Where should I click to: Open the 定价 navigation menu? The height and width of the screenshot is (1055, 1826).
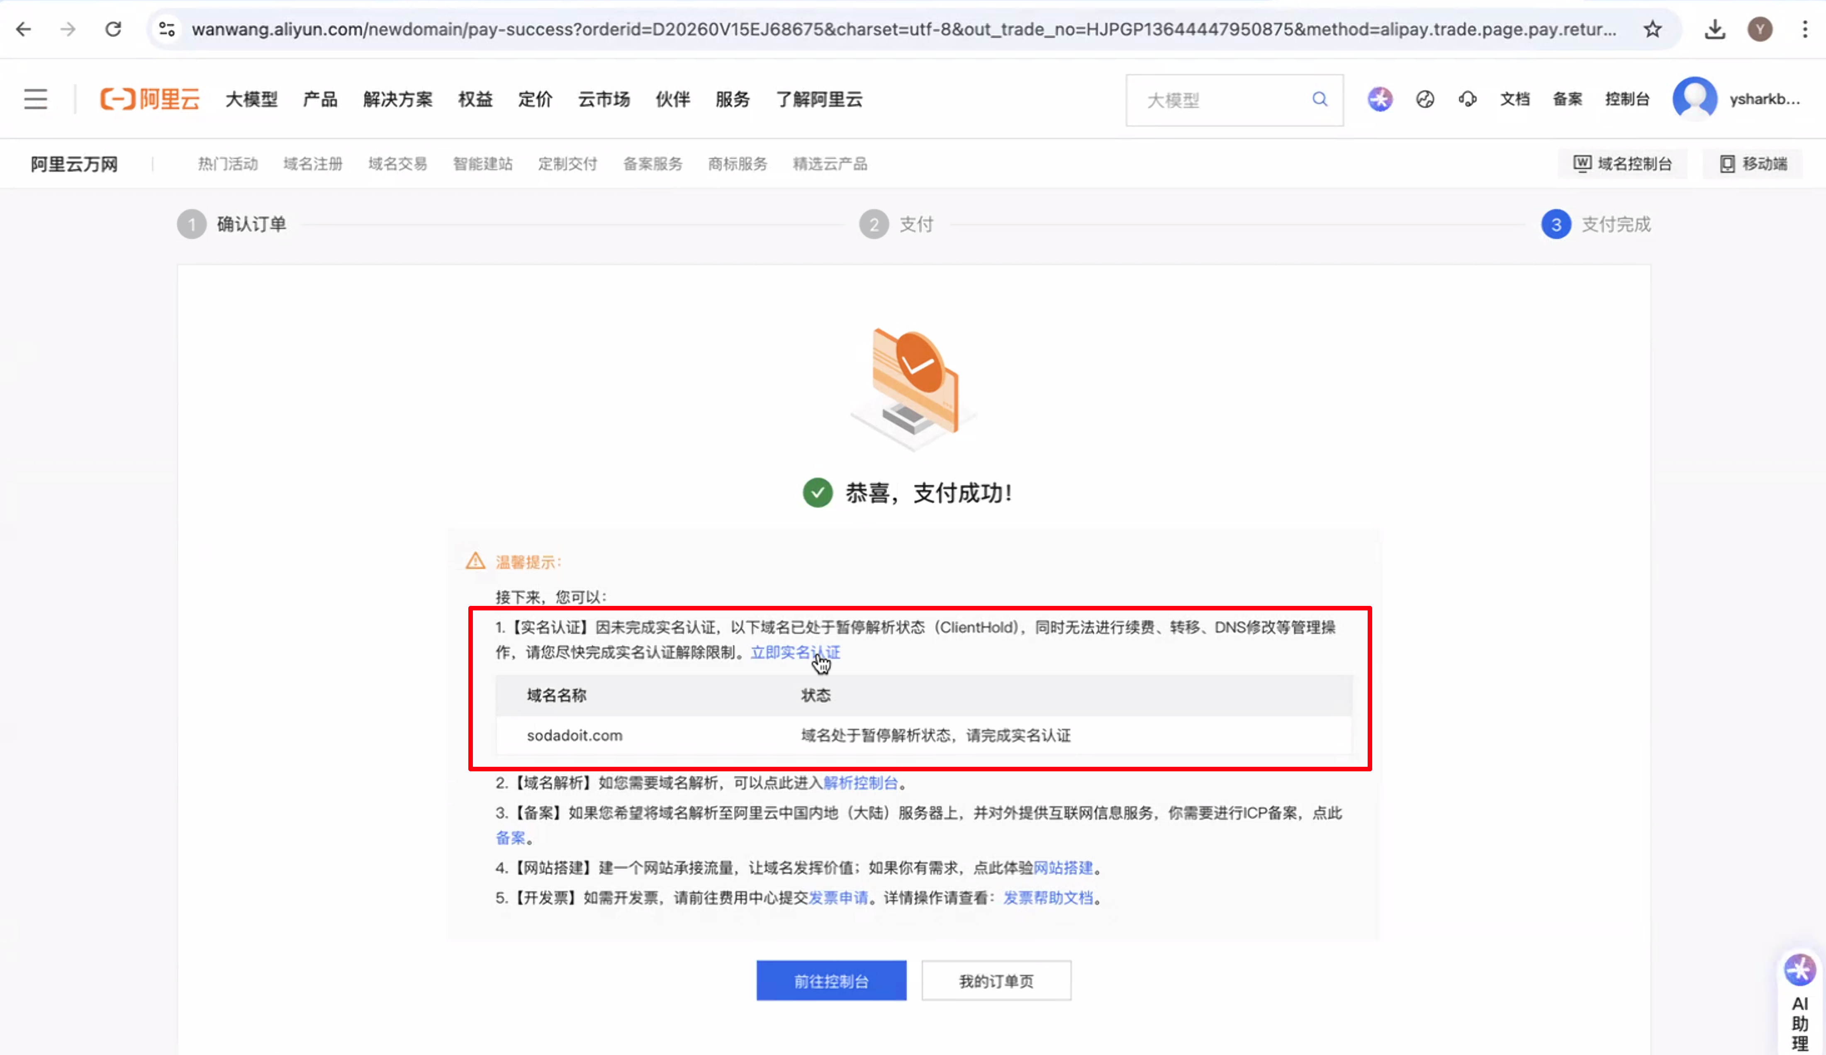pyautogui.click(x=536, y=99)
